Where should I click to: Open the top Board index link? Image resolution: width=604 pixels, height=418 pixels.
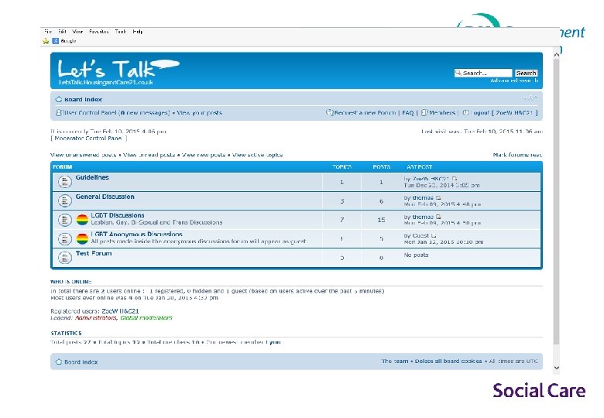(x=83, y=99)
